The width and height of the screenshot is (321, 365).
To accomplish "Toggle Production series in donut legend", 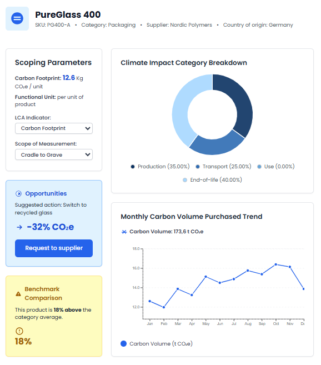I will [160, 167].
